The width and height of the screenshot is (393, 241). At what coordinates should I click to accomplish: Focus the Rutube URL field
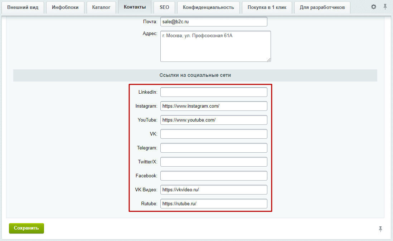tap(214, 204)
